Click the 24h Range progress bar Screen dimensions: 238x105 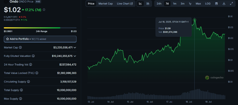[40, 28]
